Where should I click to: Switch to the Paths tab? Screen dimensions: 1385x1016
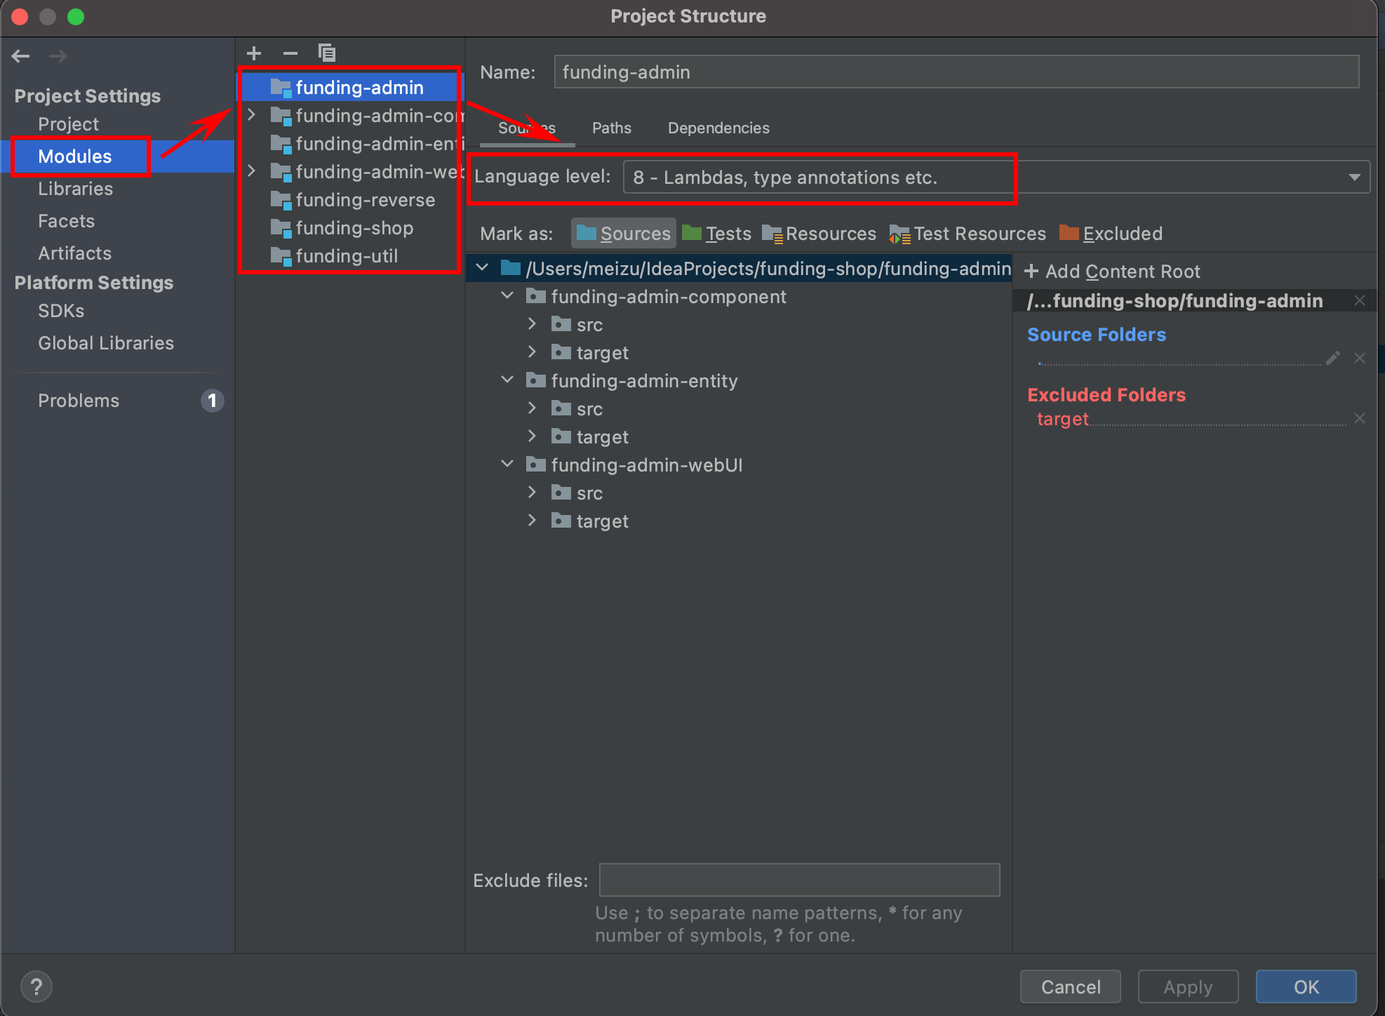click(x=611, y=128)
